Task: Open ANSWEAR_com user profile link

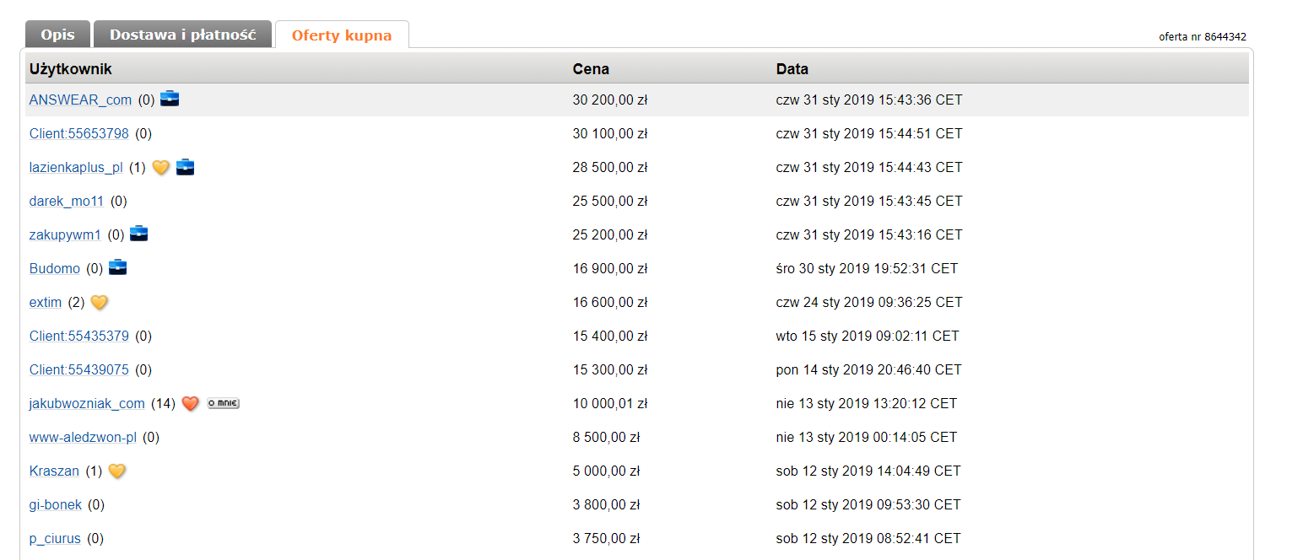Action: click(80, 100)
